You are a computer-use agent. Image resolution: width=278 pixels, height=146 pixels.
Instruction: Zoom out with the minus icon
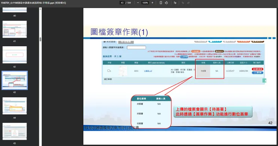pyautogui.click(x=138, y=3)
